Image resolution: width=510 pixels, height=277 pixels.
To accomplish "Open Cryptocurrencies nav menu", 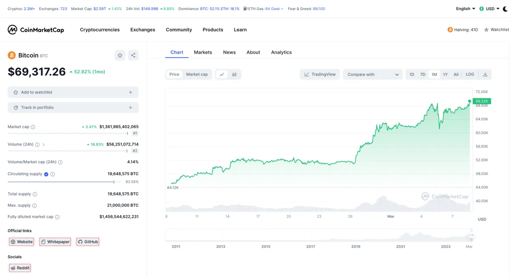I will click(x=100, y=30).
